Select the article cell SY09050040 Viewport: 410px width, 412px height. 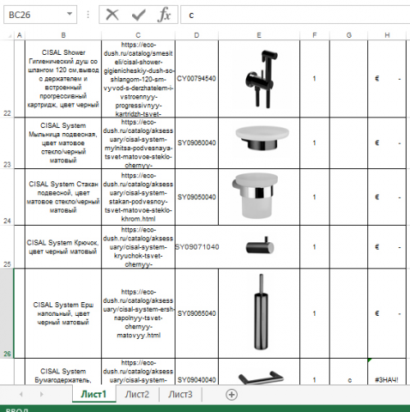[196, 197]
